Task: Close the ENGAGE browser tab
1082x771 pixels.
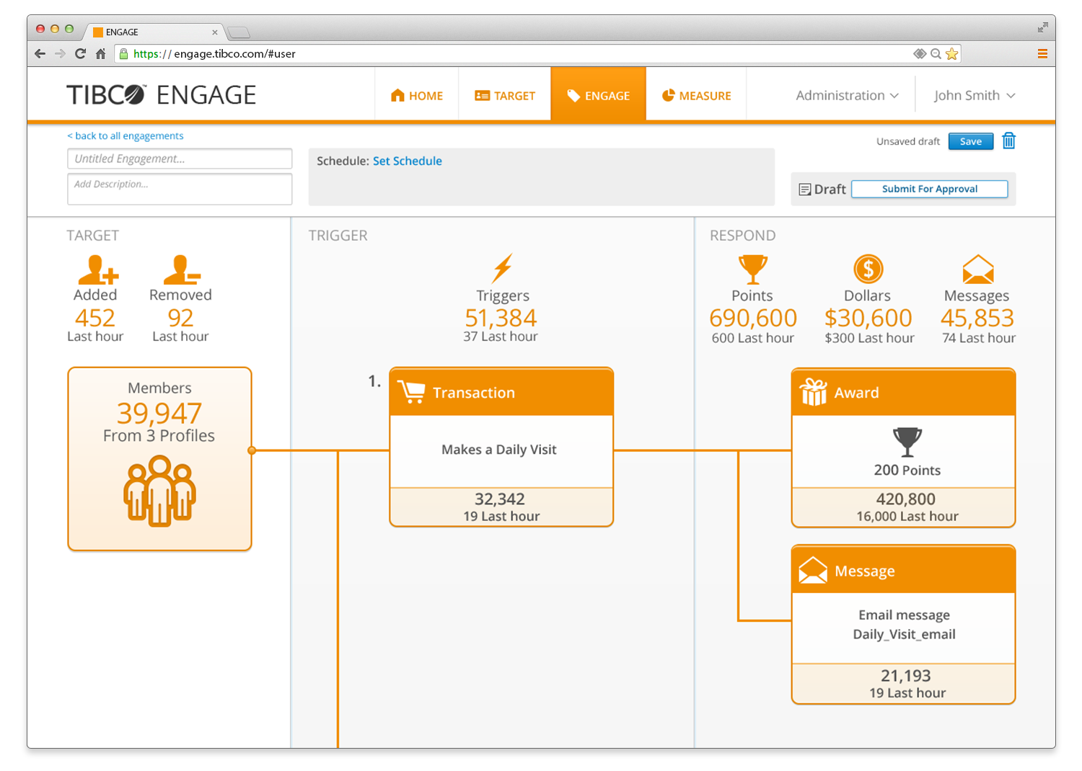Action: [x=215, y=32]
